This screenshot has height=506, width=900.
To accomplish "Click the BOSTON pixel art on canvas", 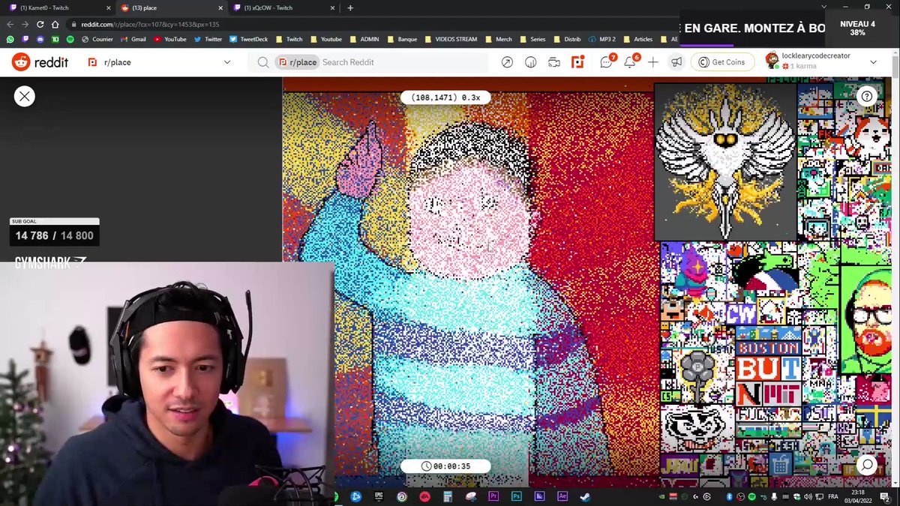I will [769, 349].
